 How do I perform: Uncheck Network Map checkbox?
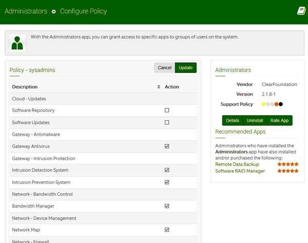pyautogui.click(x=167, y=230)
